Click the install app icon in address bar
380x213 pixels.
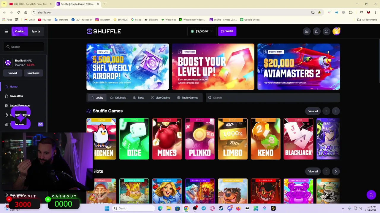point(313,12)
